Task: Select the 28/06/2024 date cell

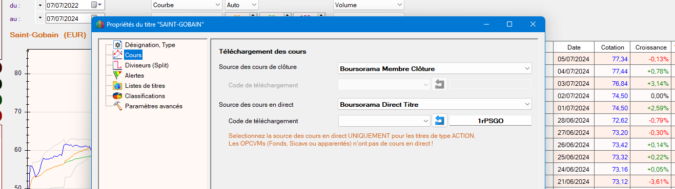Action: [574, 120]
